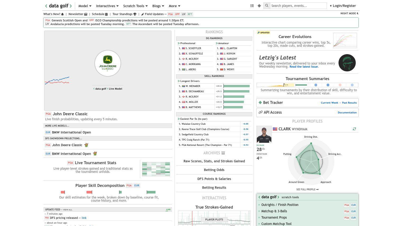
Task: Click W. Nienaber driving distance bar
Action: coord(236,86)
